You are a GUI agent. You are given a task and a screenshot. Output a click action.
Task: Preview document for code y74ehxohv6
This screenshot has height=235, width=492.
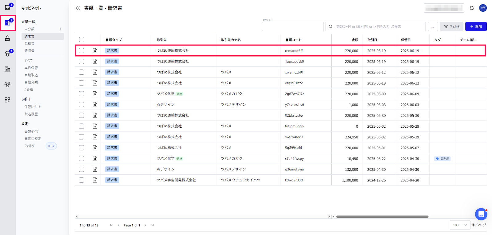[x=95, y=105]
